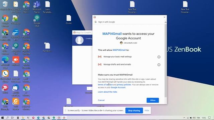Click MAPI4Gmail link in the heading
The width and height of the screenshot is (214, 120).
click(x=112, y=34)
